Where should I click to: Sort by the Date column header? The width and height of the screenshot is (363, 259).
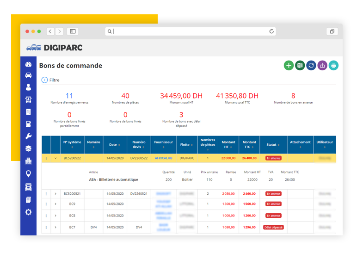point(115,144)
